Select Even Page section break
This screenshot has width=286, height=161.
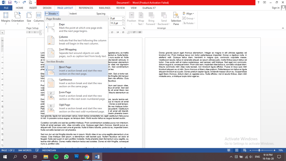coord(76,95)
